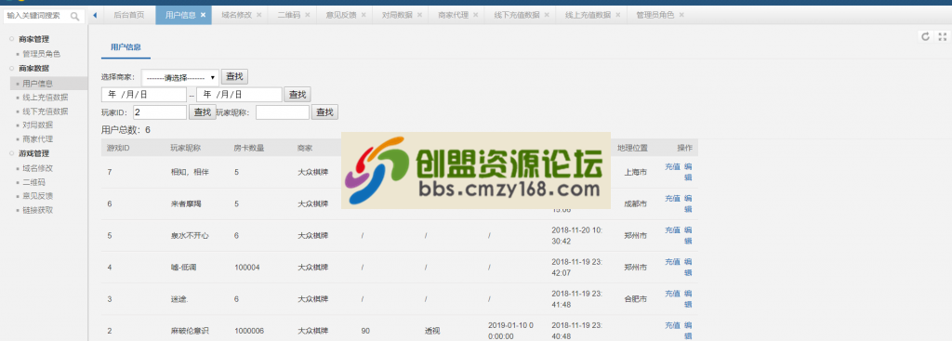Click the 玩家昵称 input field
Screen dimensions: 952x341
tap(283, 112)
